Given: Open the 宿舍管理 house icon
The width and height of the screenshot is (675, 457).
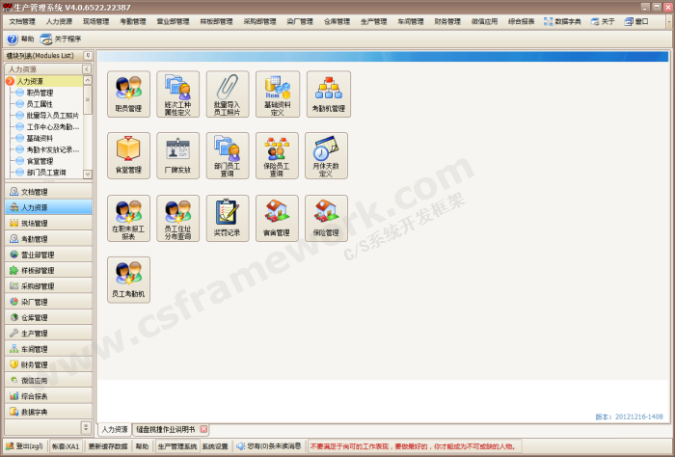Looking at the screenshot, I should coord(276,218).
